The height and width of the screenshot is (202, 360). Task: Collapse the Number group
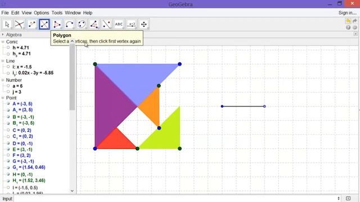[x=3, y=80]
